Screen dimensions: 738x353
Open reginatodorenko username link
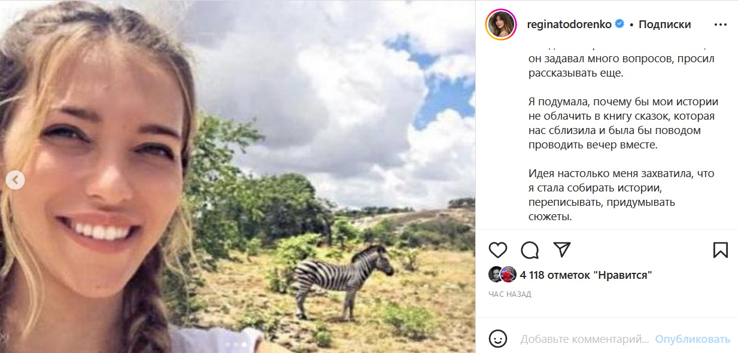click(569, 25)
